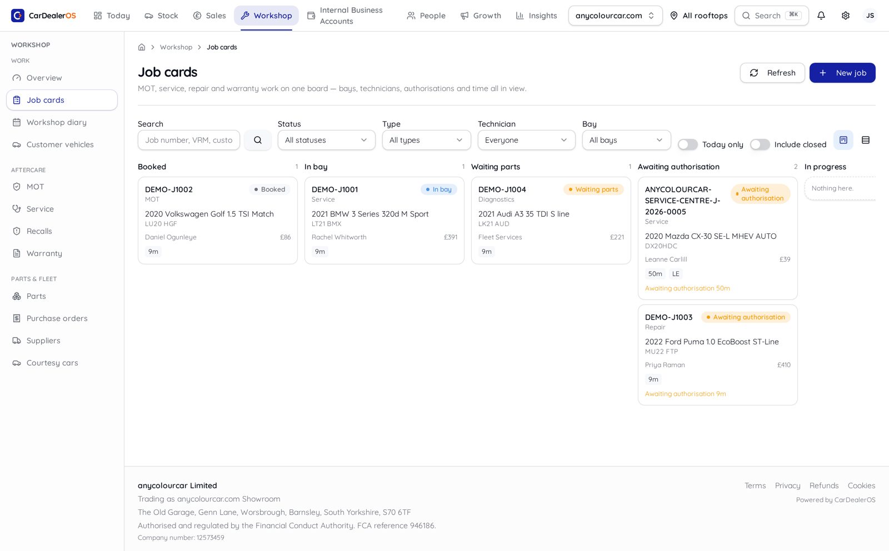This screenshot has height=551, width=889.
Task: Open the anycolourcar.com site switcher
Action: 616,16
